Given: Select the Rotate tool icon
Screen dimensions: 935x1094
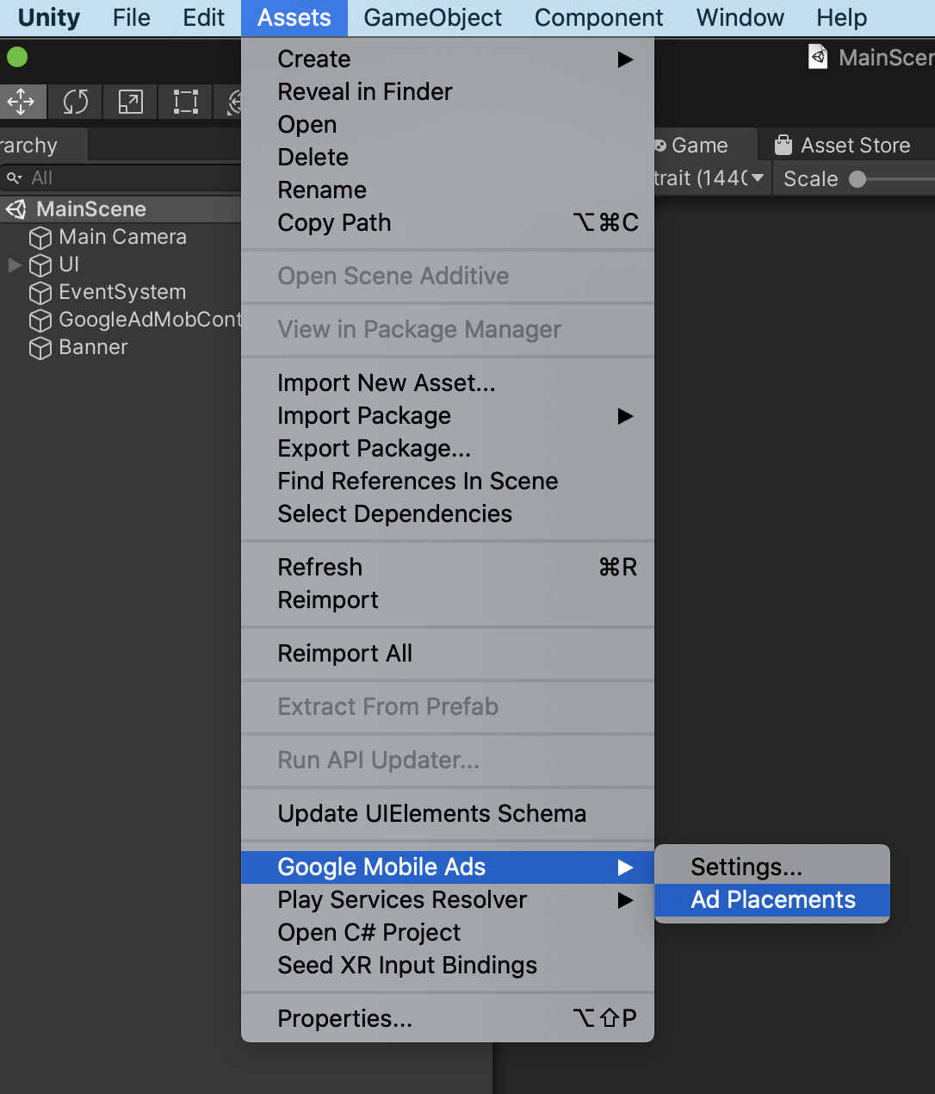Looking at the screenshot, I should (75, 102).
